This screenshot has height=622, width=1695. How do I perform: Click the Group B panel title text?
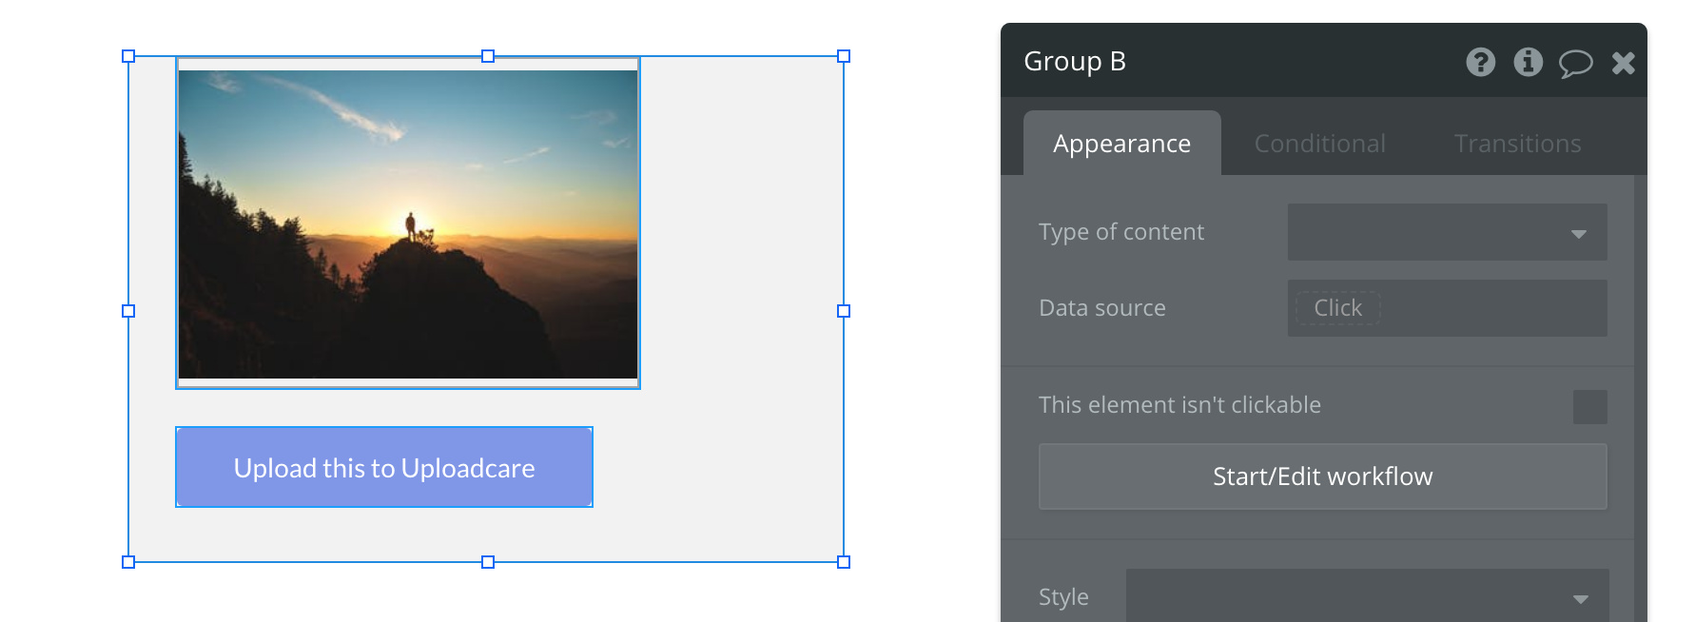pyautogui.click(x=1075, y=62)
